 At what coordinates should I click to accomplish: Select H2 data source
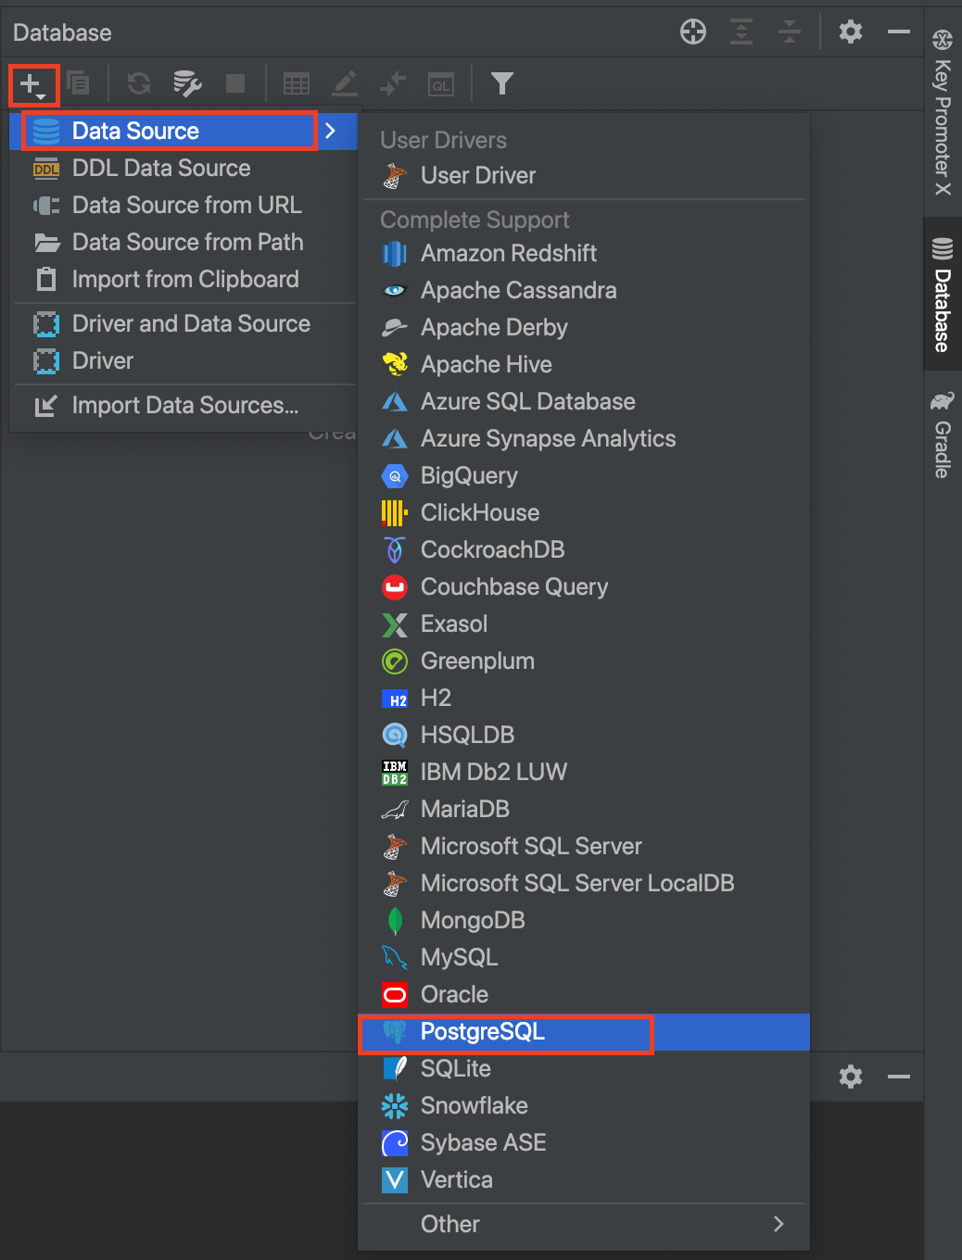click(x=584, y=698)
